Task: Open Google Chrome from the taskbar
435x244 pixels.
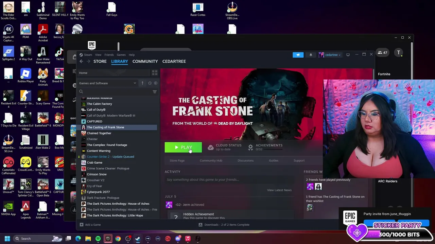Action: 118,239
